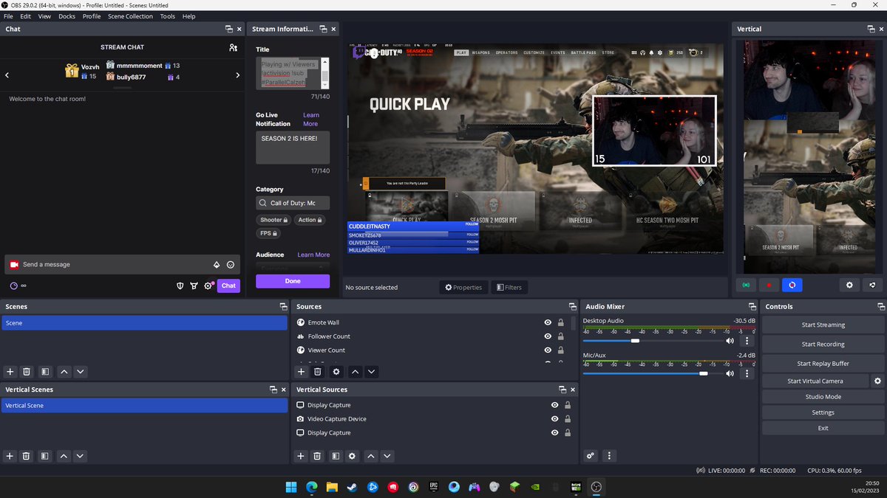The image size is (887, 498).
Task: Move scene down in Scenes panel
Action: 81,372
